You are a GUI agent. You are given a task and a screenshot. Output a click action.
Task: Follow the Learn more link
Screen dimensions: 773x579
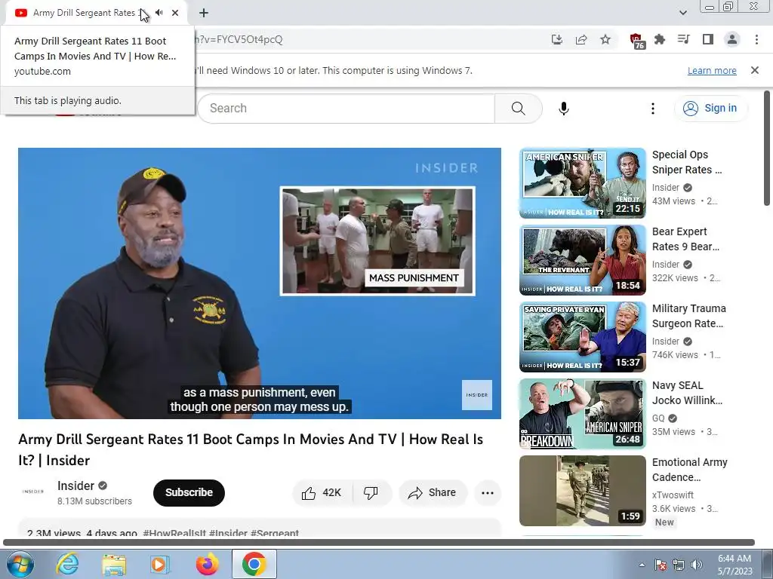click(x=712, y=70)
